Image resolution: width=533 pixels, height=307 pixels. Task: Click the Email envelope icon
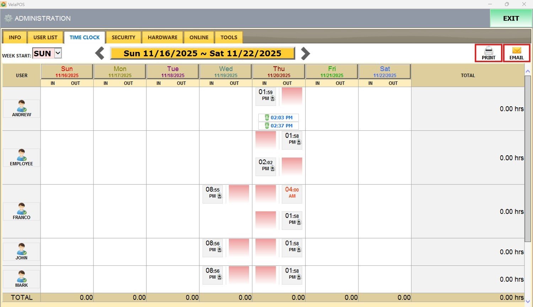pos(516,50)
